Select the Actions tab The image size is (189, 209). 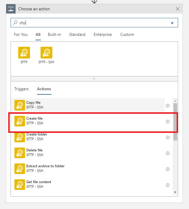pos(44,89)
